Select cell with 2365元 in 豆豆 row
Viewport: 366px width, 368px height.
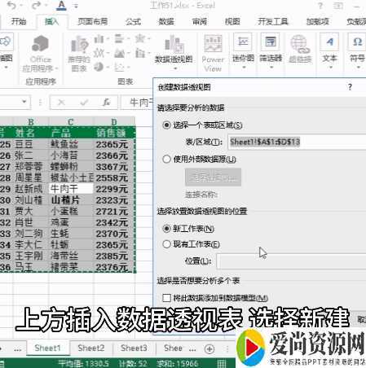pos(114,144)
